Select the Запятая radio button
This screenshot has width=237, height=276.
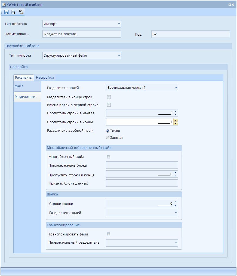click(x=108, y=138)
